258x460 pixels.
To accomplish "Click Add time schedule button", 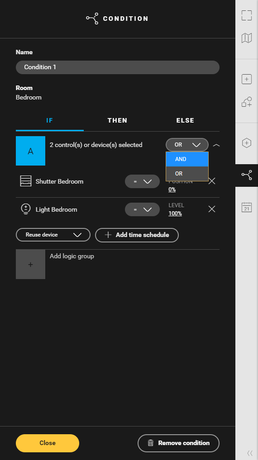I will (137, 235).
